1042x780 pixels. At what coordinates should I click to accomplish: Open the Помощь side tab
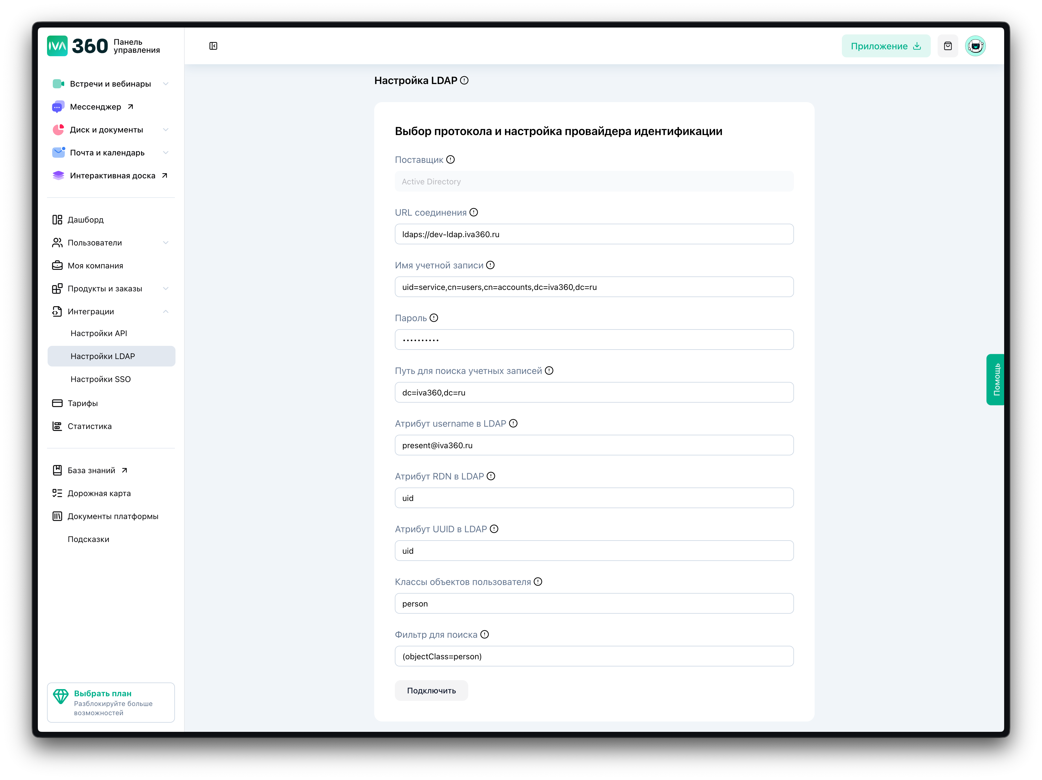pyautogui.click(x=996, y=379)
